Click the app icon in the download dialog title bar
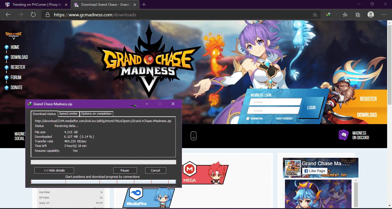The image size is (392, 209). (x=30, y=104)
